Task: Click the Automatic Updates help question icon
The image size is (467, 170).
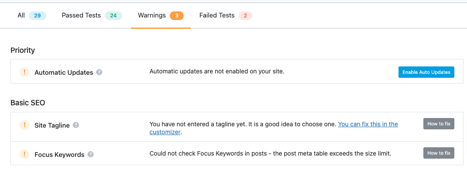Action: 100,72
